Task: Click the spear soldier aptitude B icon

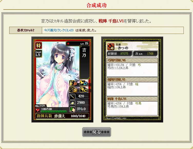Action: tap(73, 83)
